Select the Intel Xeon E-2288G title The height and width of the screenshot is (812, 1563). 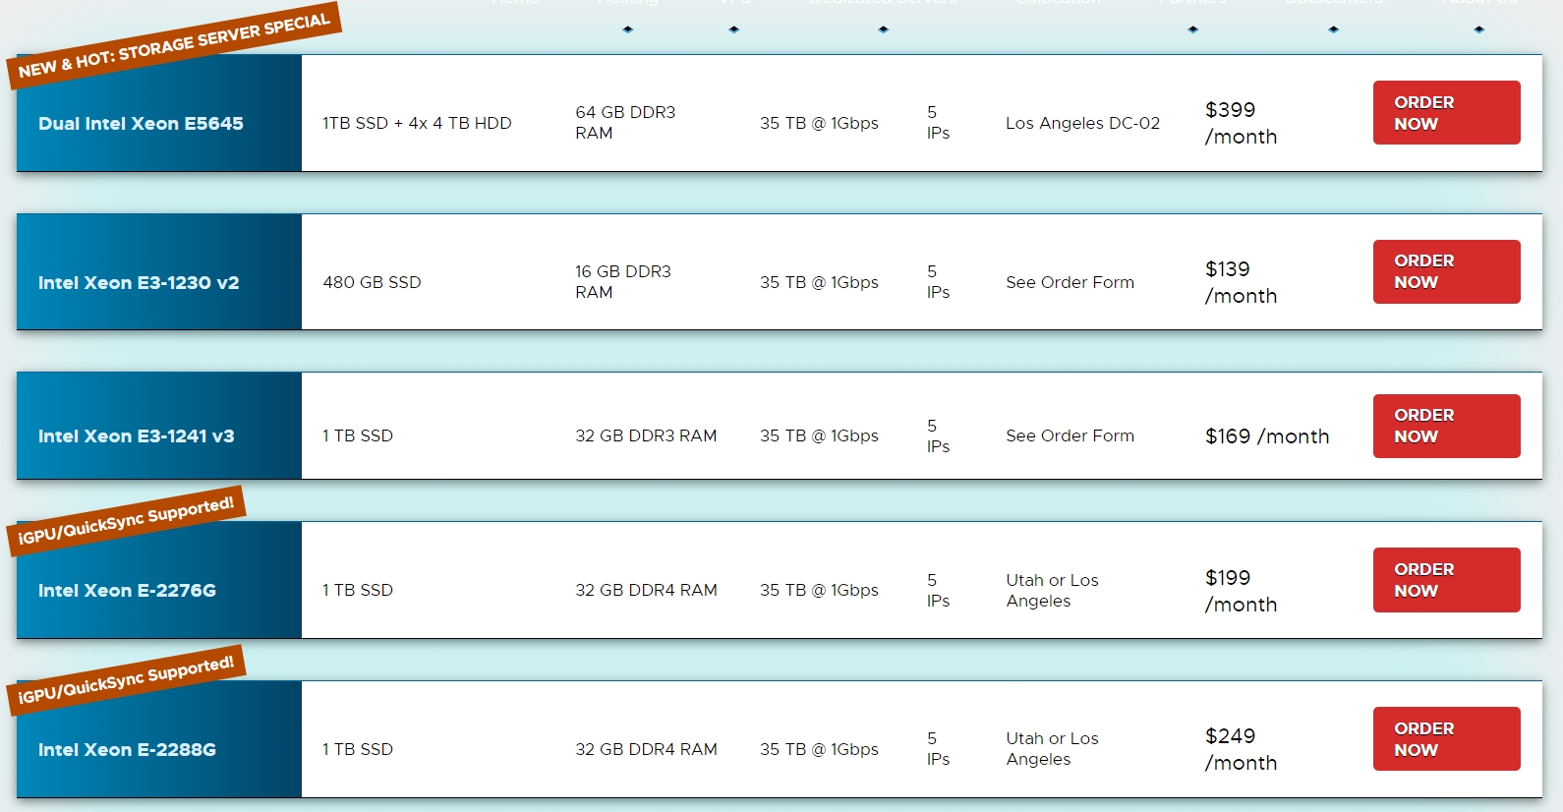[127, 750]
